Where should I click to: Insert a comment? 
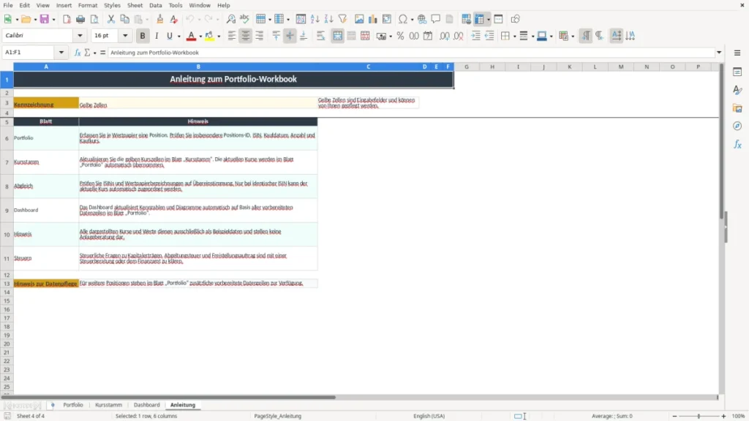click(436, 19)
